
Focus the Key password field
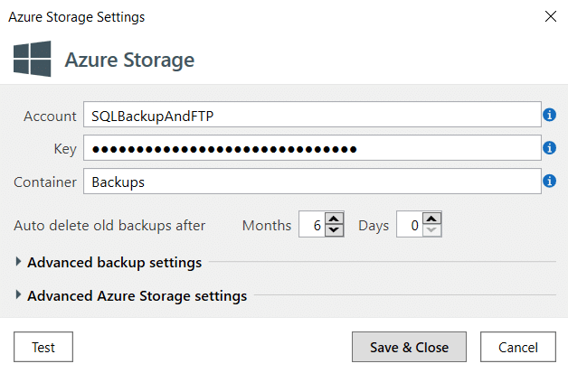[312, 147]
